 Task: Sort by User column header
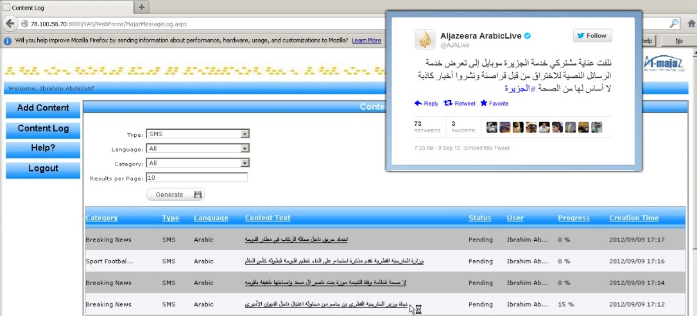(x=515, y=218)
